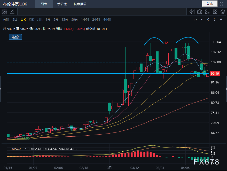Open the chart settings gear
The height and width of the screenshot is (171, 227).
point(223,12)
